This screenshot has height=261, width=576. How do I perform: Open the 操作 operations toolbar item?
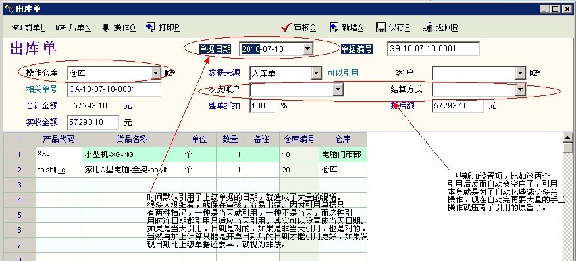[118, 28]
